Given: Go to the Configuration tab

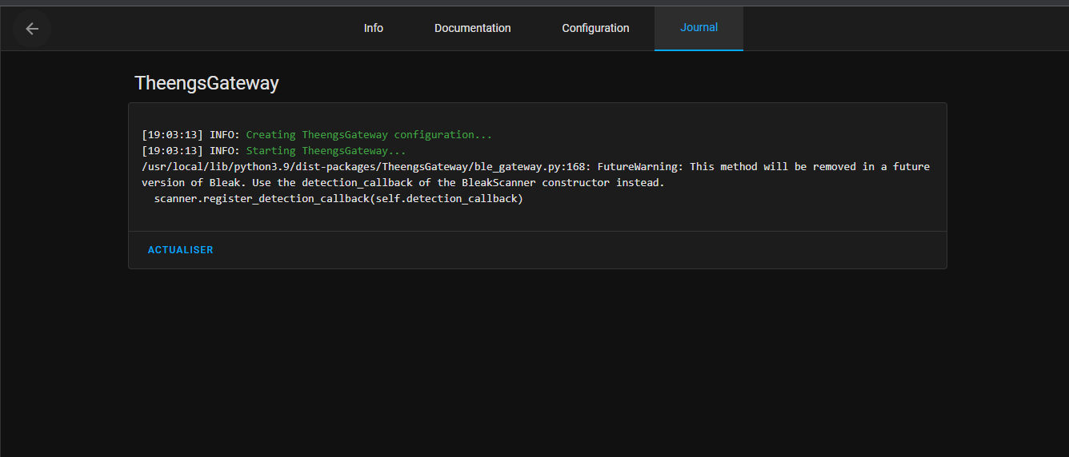Looking at the screenshot, I should [595, 28].
